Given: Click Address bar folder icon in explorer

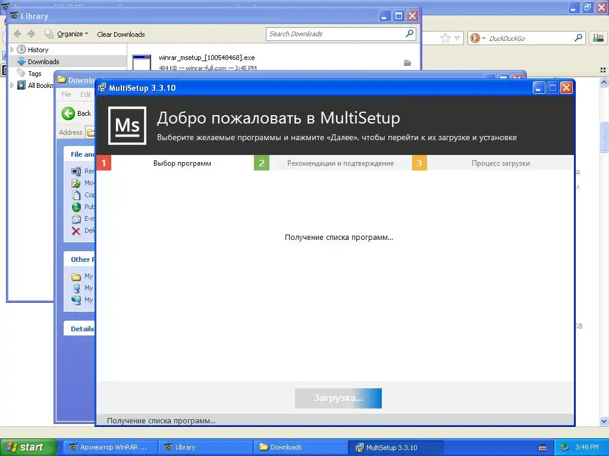Looking at the screenshot, I should tap(90, 132).
